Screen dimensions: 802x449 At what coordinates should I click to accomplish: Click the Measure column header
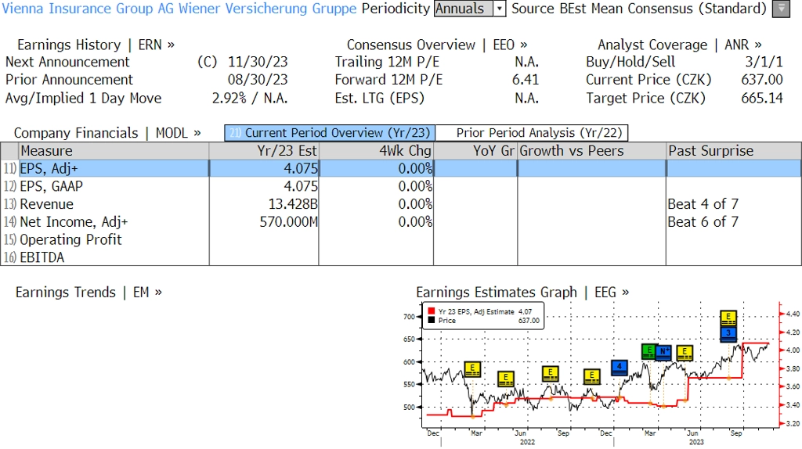point(114,151)
